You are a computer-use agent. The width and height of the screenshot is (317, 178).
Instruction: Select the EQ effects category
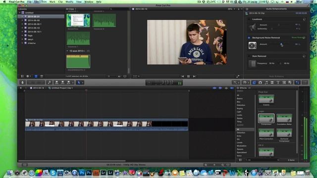coord(238,139)
